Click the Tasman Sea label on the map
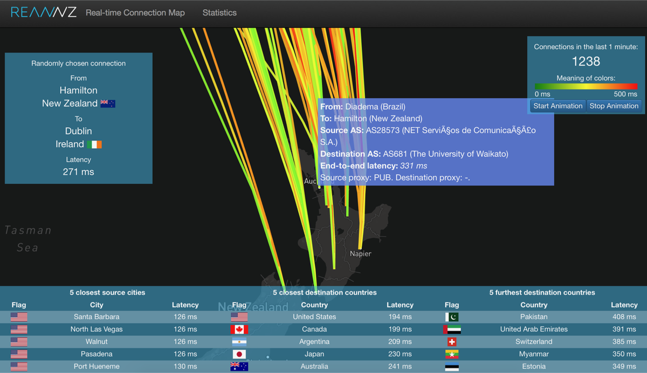The image size is (647, 373). (29, 239)
